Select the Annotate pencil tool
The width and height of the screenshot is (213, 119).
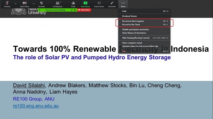112,3
